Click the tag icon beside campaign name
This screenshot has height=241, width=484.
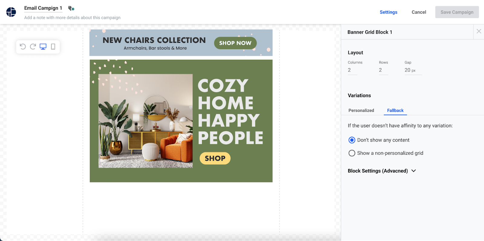tap(71, 8)
